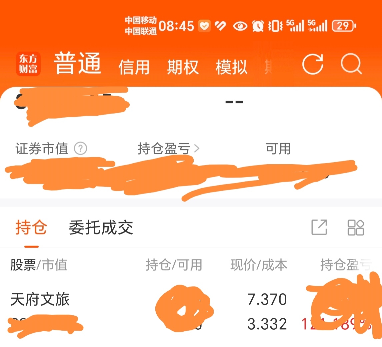Image resolution: width=382 pixels, height=347 pixels.
Task: Sort by 股票/市值 column header
Action: (39, 265)
